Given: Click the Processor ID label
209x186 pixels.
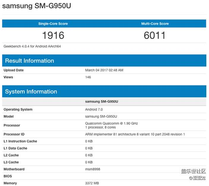Looking at the screenshot, I should 14,134.
